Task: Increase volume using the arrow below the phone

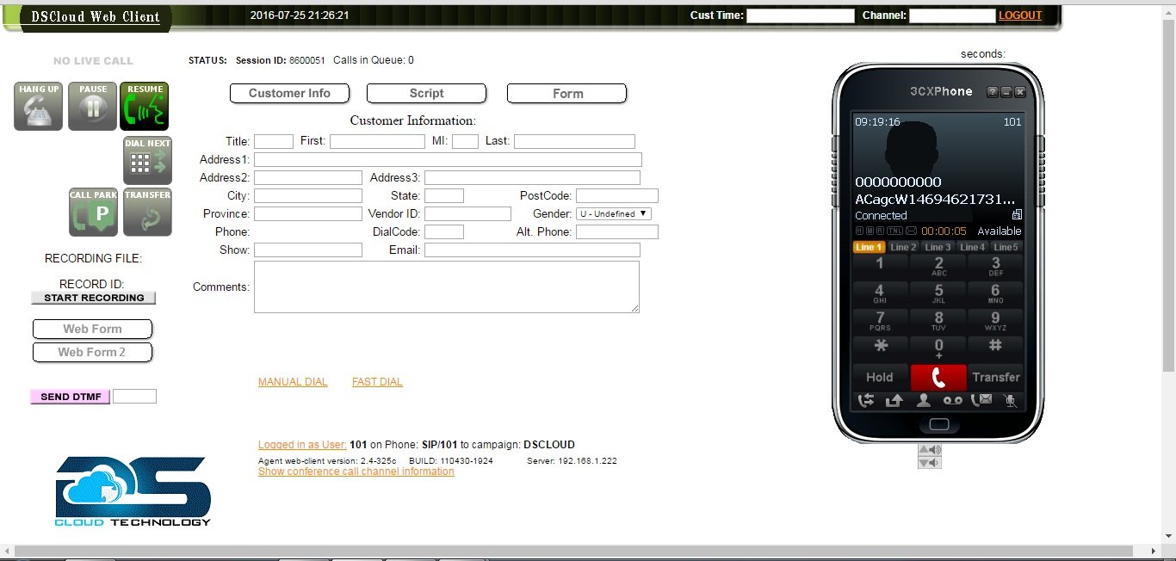Action: point(931,449)
